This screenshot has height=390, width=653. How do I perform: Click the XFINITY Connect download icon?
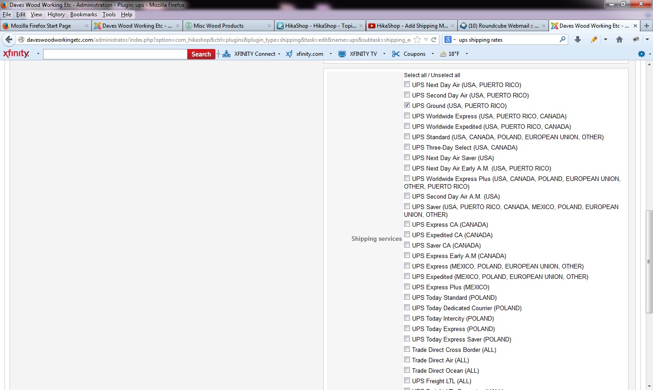[227, 54]
